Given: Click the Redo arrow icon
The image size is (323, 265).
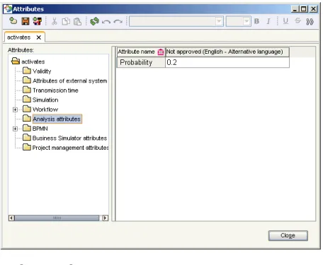Looking at the screenshot, I should [x=118, y=22].
